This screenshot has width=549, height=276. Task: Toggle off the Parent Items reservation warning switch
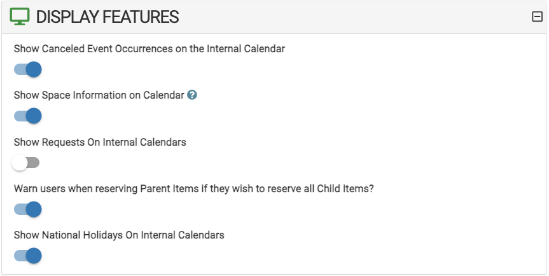pos(27,209)
